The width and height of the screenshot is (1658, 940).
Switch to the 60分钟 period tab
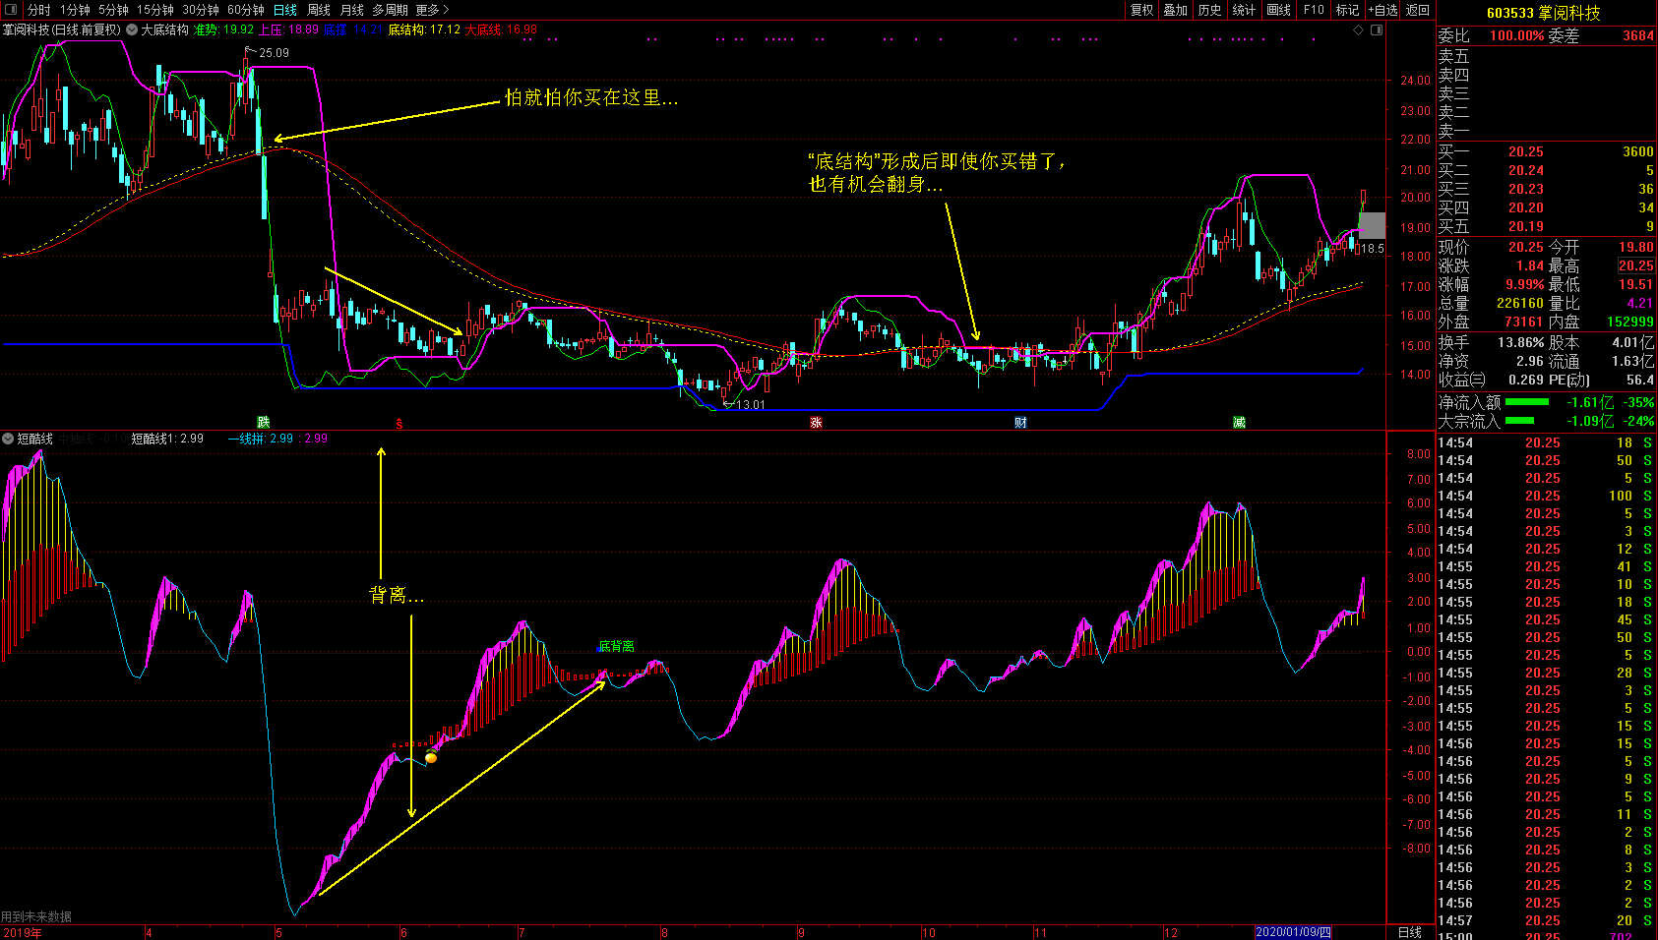click(x=245, y=10)
